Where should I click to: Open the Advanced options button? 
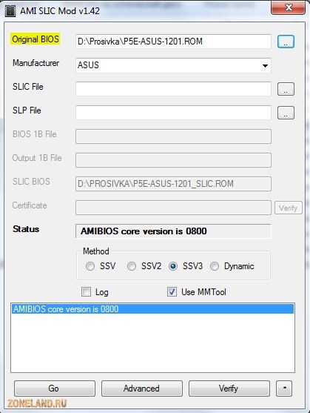[142, 389]
